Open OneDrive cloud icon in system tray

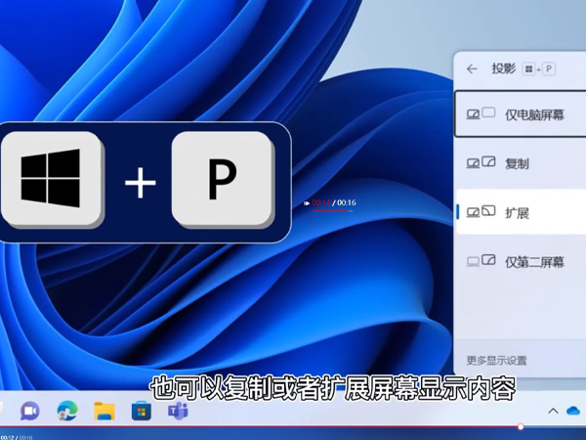click(x=573, y=411)
